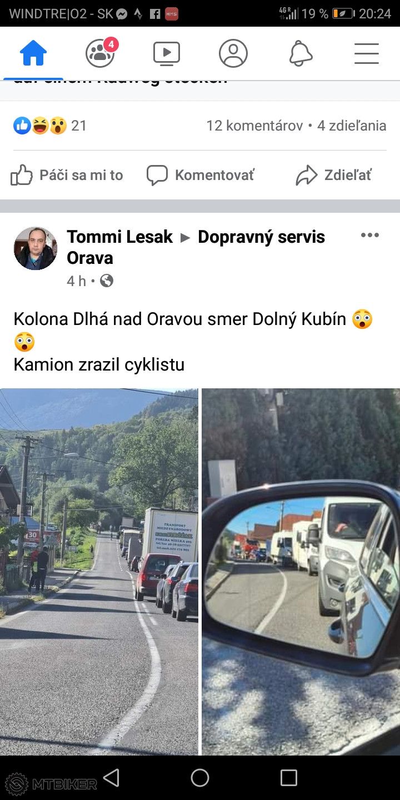Open the 4 zdieľania shares link
Screen dimensions: 400x800
coord(352,126)
